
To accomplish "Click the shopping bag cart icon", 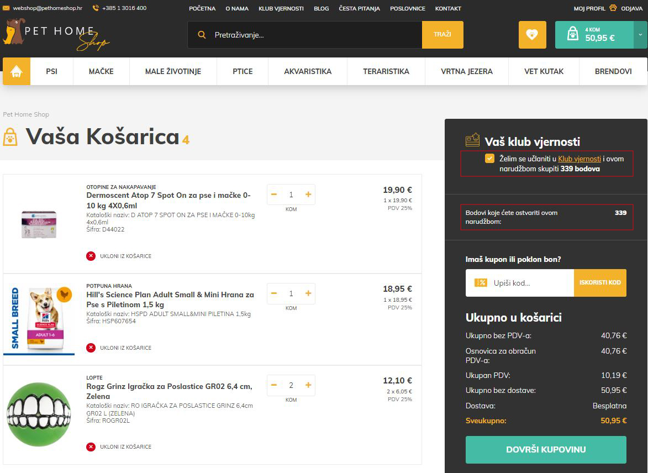I will pyautogui.click(x=572, y=34).
